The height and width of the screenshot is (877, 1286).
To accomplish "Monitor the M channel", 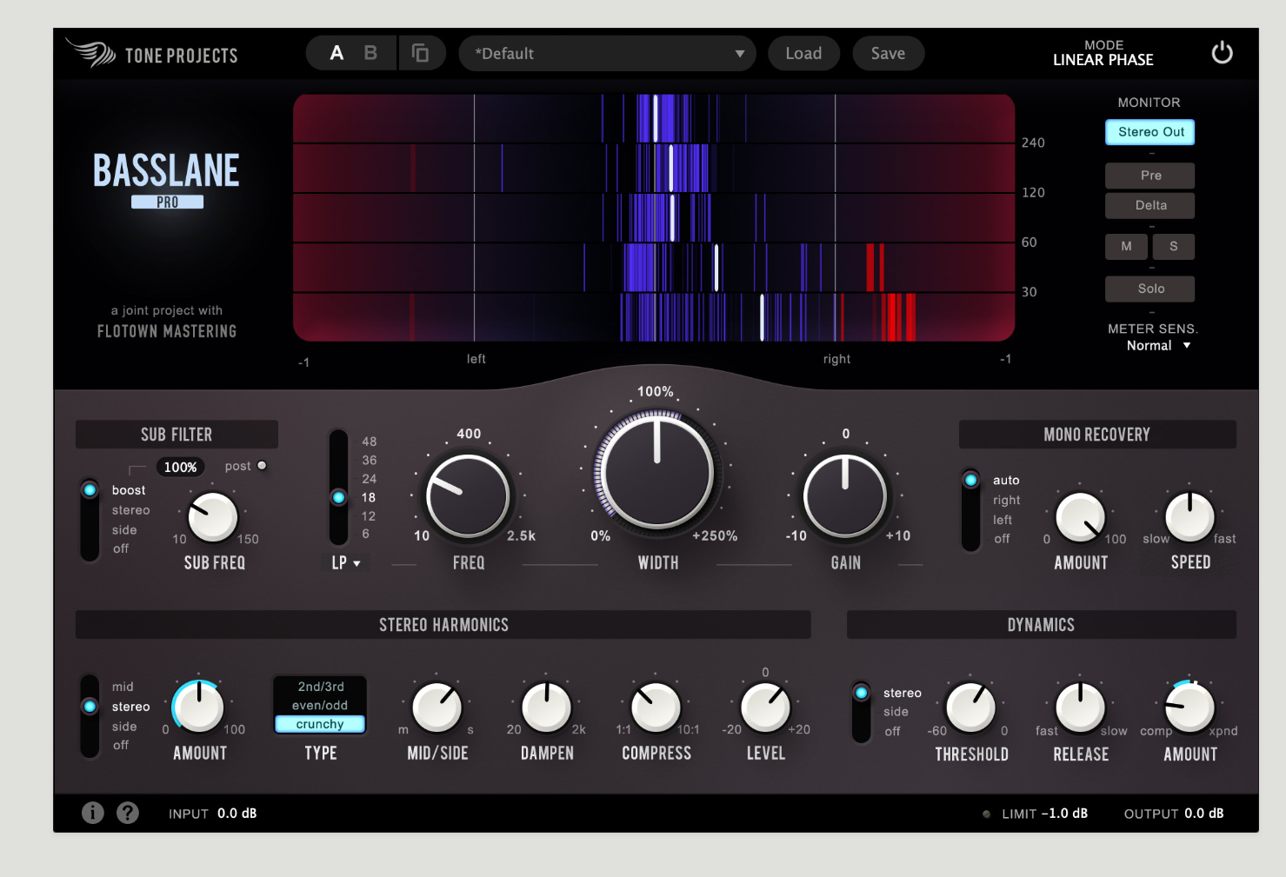I will pyautogui.click(x=1127, y=247).
